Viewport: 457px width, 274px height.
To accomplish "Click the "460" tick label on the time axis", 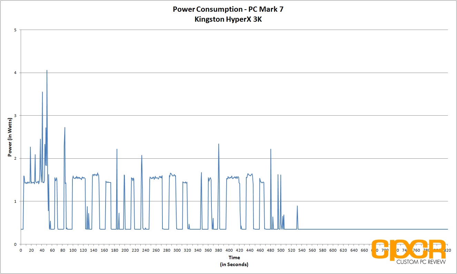I will (260, 250).
